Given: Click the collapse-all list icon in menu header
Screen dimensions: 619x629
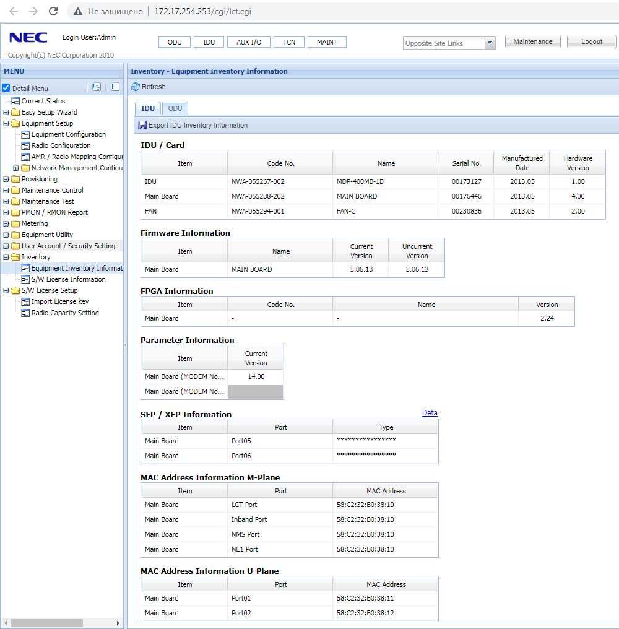Looking at the screenshot, I should (115, 87).
